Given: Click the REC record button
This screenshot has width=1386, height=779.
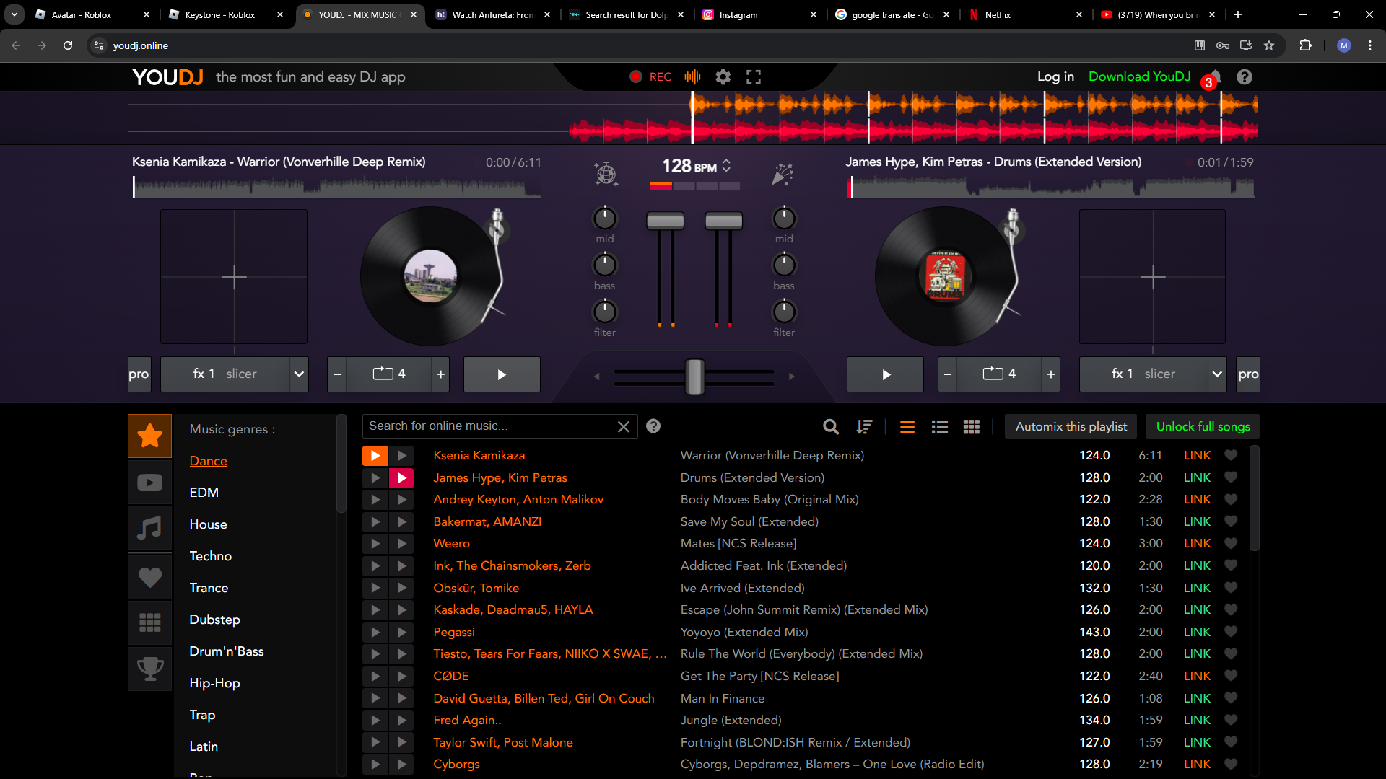Looking at the screenshot, I should (650, 77).
